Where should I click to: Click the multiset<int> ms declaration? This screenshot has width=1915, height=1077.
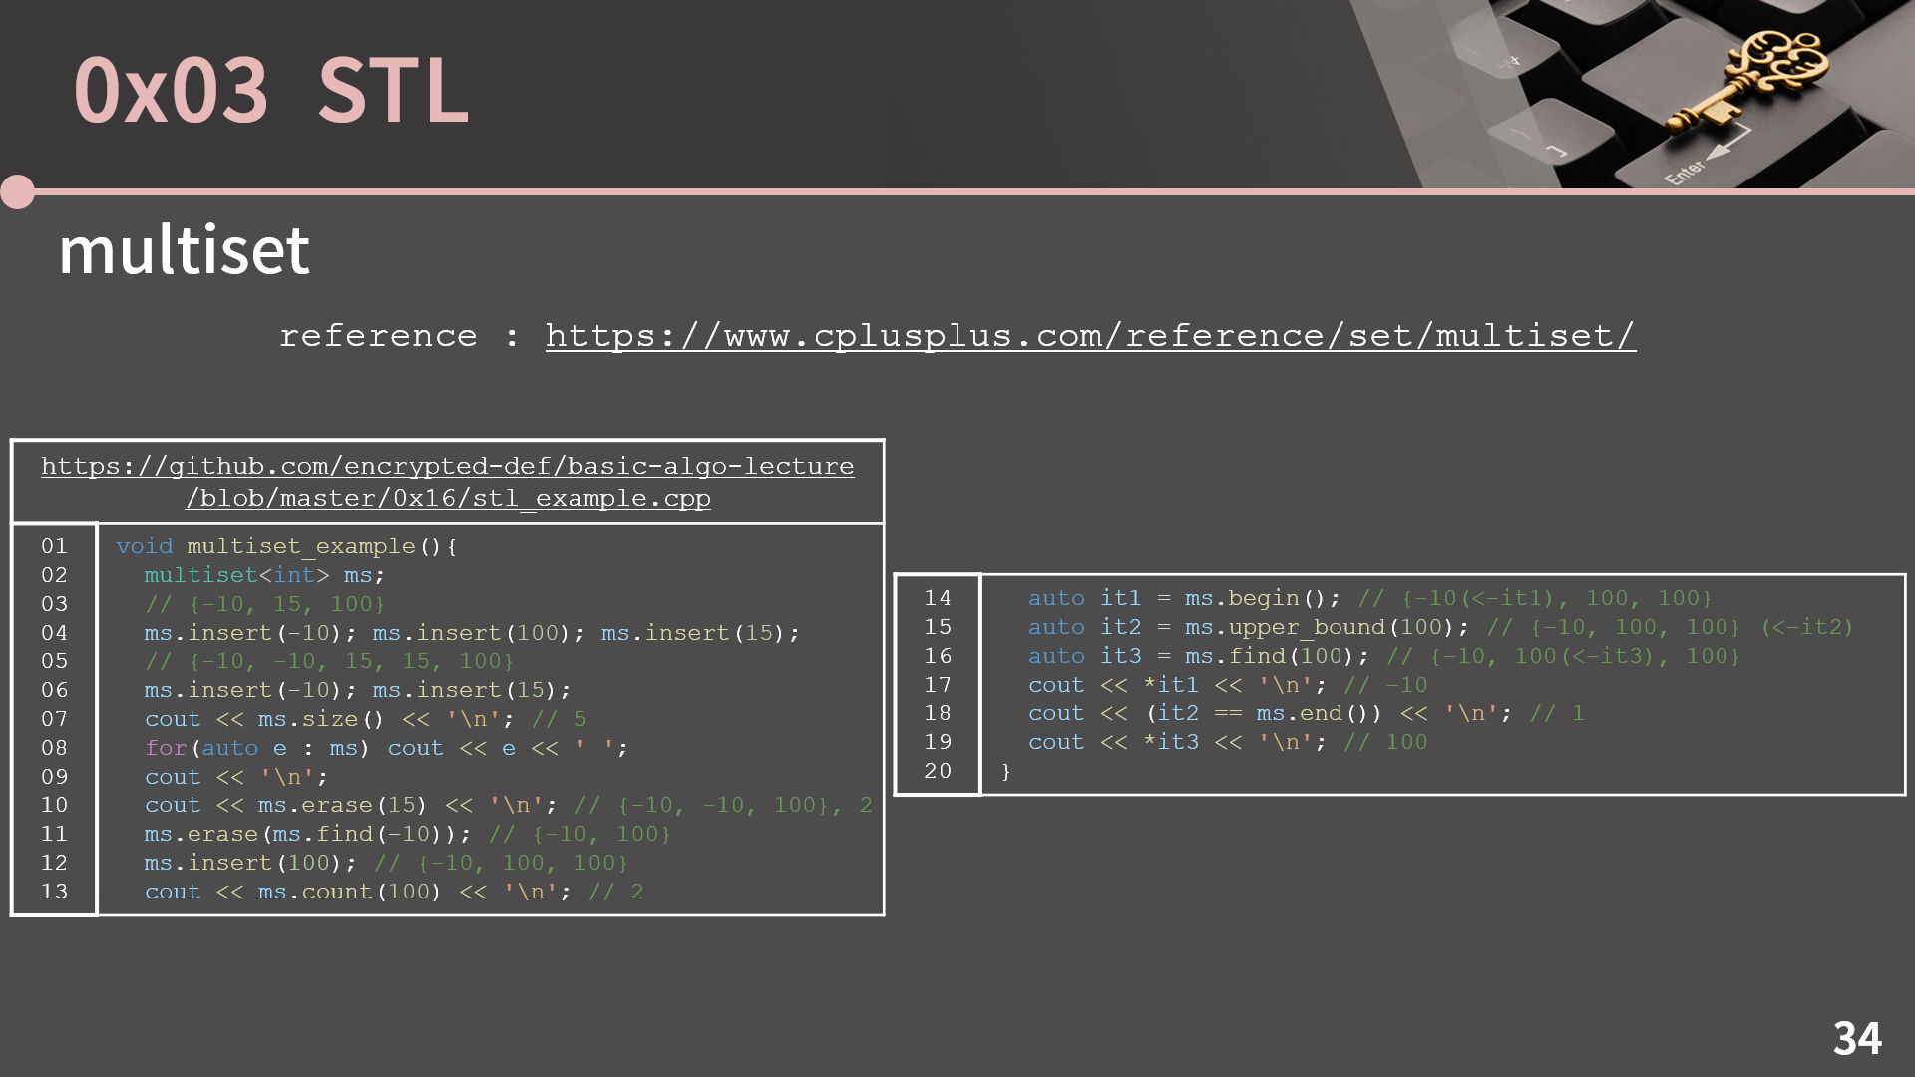(x=264, y=575)
